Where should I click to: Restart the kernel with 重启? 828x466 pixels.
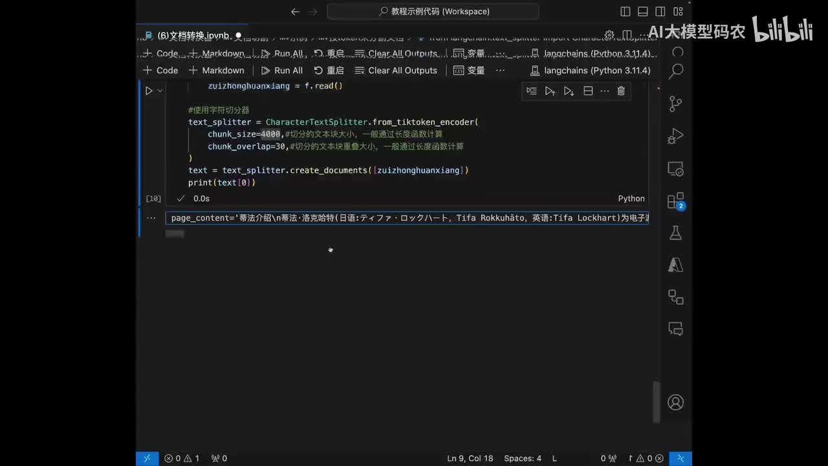329,71
